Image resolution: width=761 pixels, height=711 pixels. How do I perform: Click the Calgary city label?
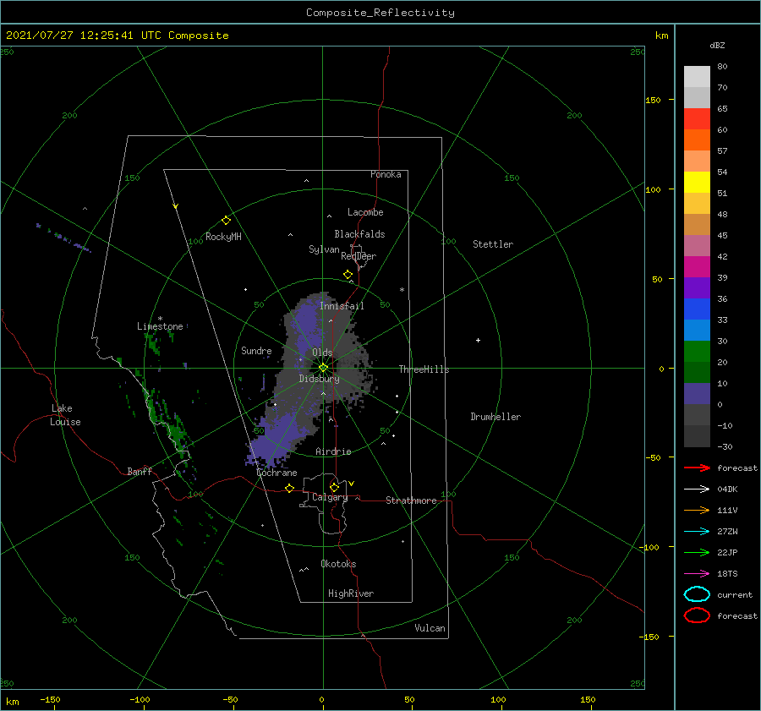(330, 497)
